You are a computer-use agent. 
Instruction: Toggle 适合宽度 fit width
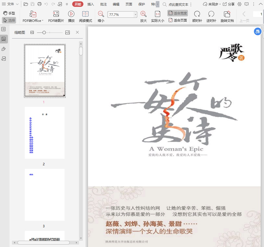coord(178,13)
